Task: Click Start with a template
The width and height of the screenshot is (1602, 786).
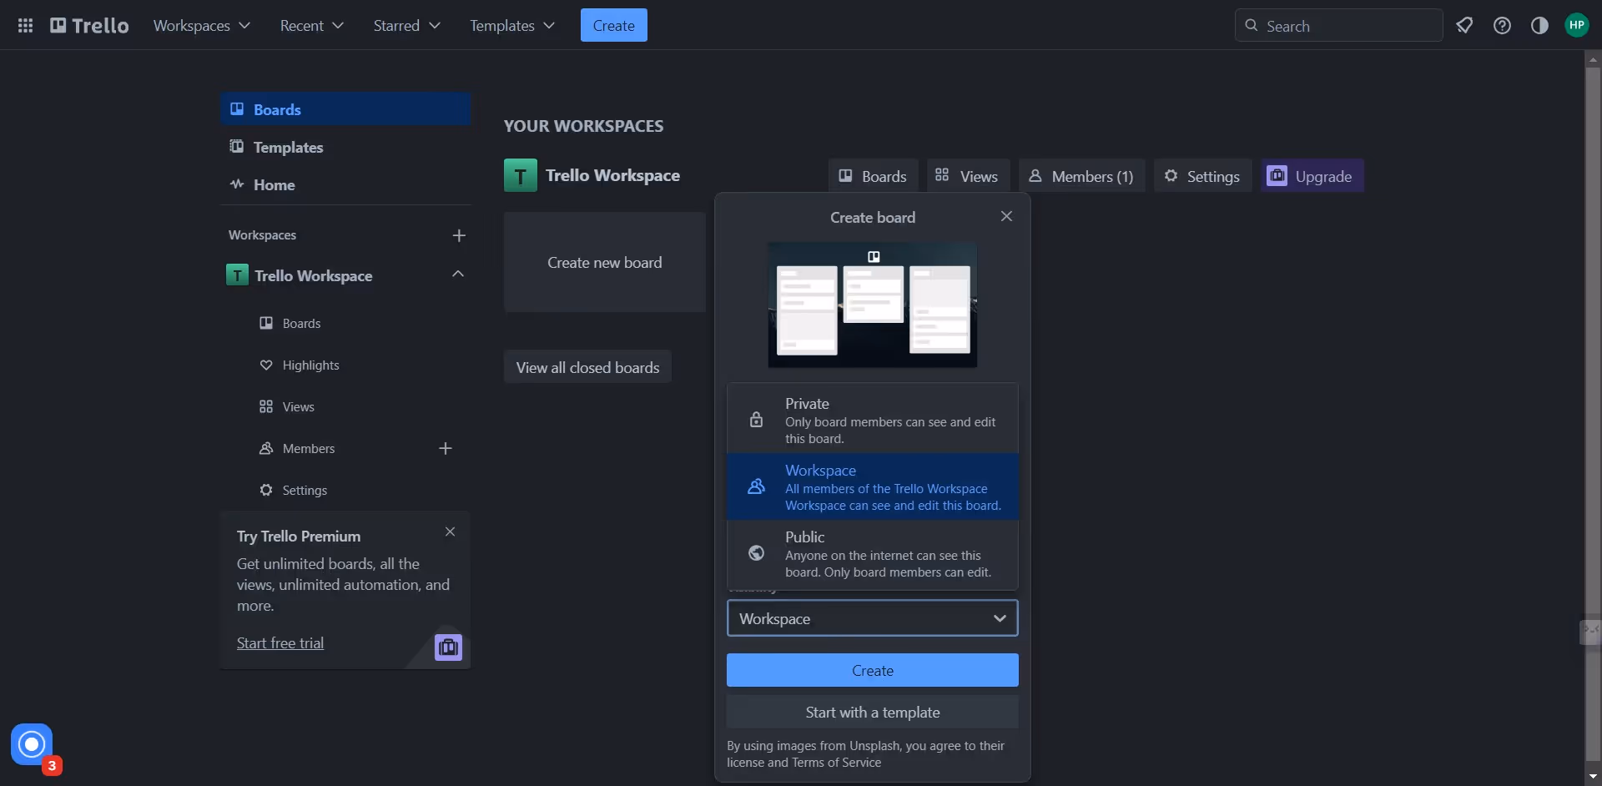Action: pos(872,712)
